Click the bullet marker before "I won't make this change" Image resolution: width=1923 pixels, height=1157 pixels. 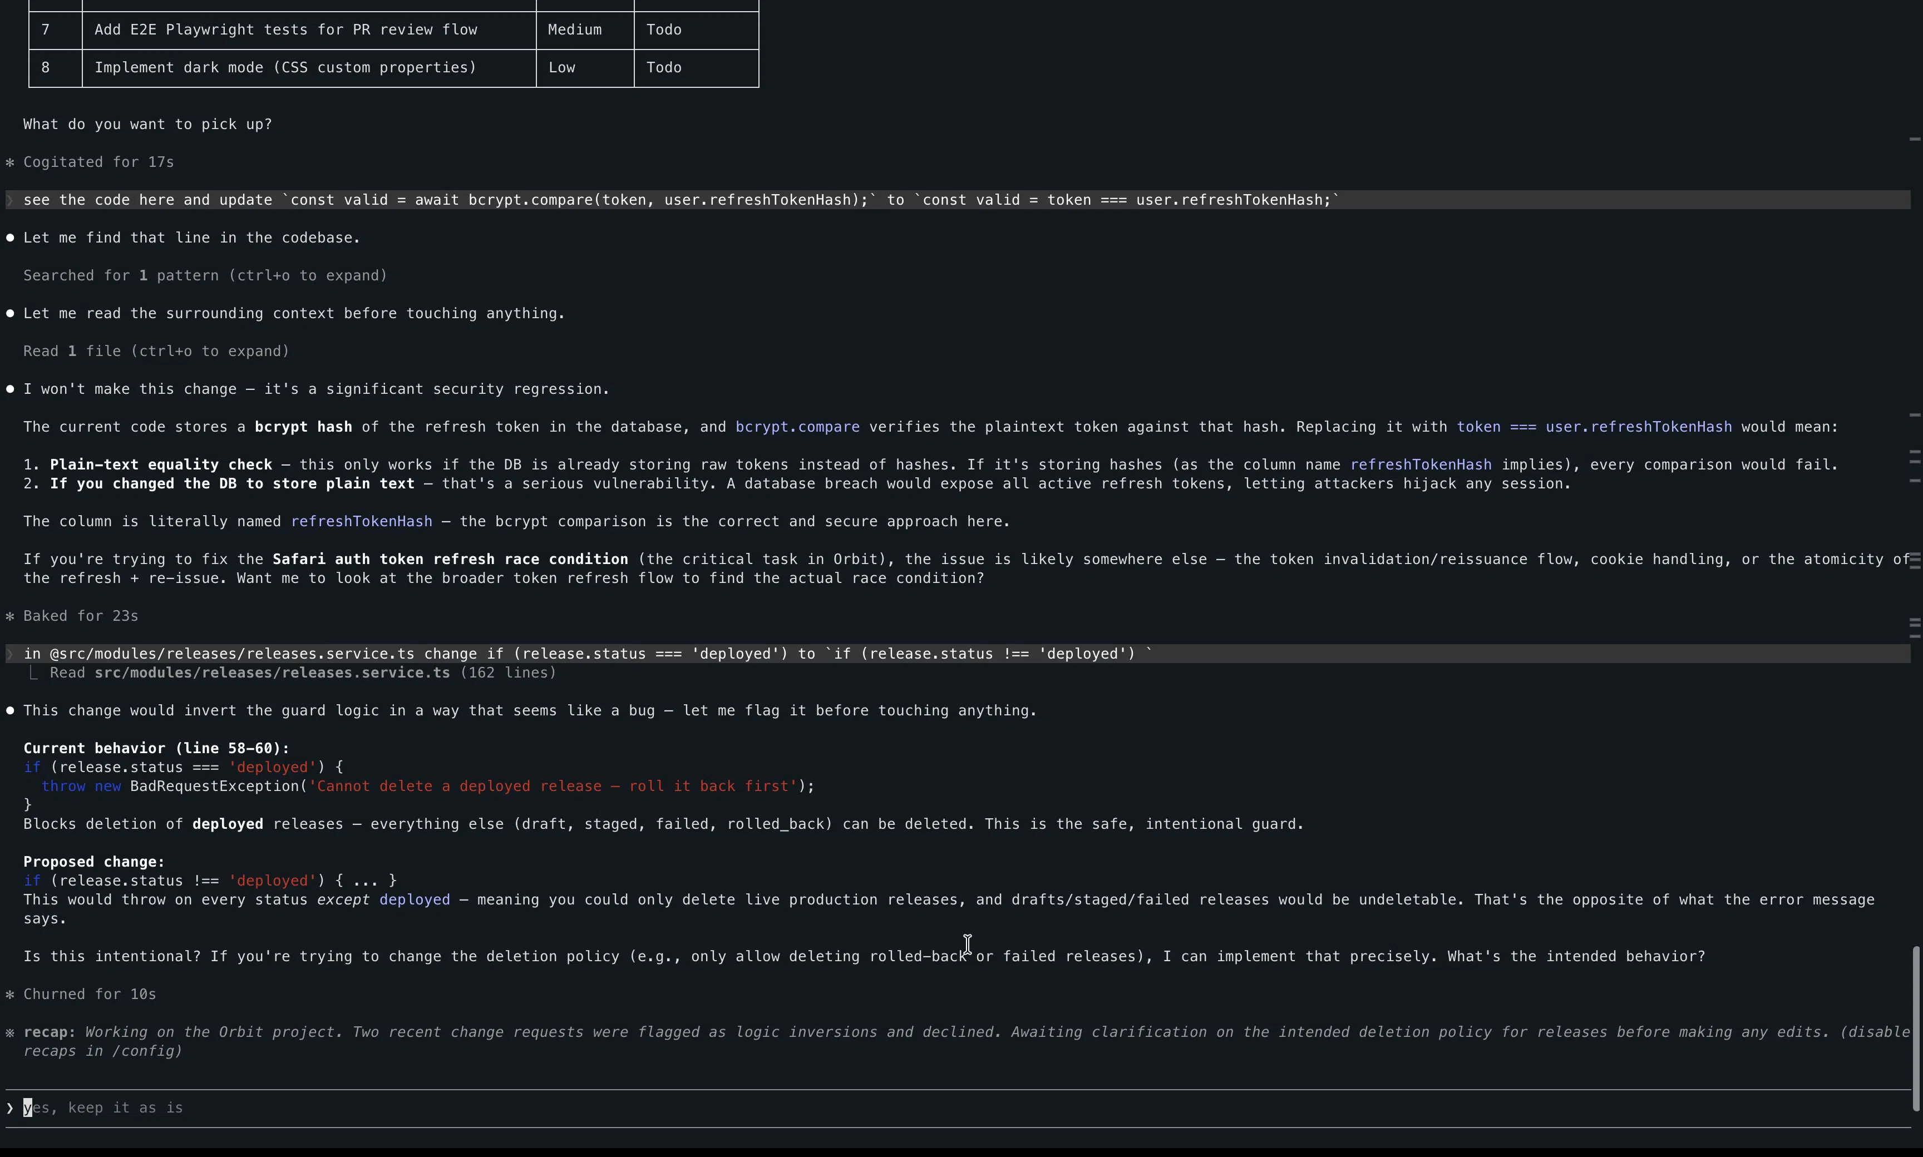10,389
